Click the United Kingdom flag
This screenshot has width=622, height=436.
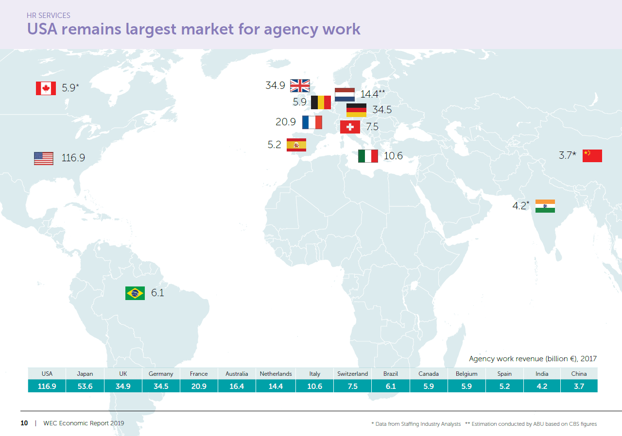coord(300,86)
